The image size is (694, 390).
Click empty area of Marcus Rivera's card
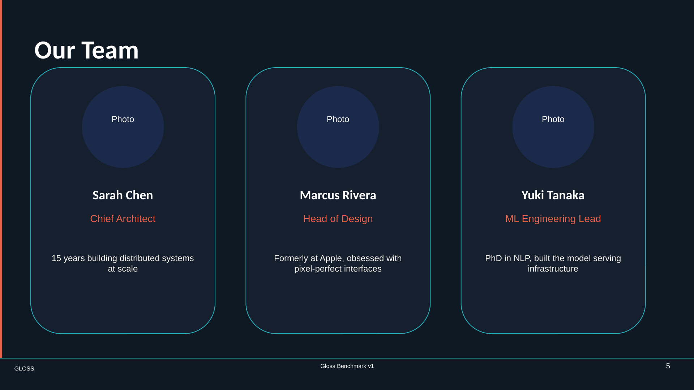coord(338,303)
